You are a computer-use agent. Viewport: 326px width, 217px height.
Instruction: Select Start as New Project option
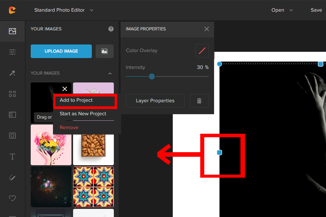(x=83, y=114)
